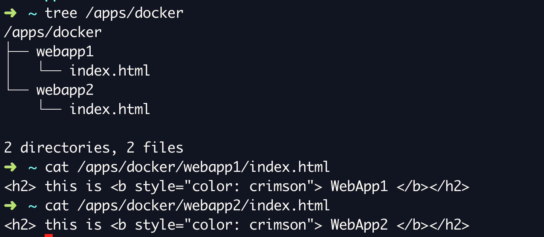Select the webapp1 folder in tree output
Screen dimensions: 544x237
click(65, 52)
